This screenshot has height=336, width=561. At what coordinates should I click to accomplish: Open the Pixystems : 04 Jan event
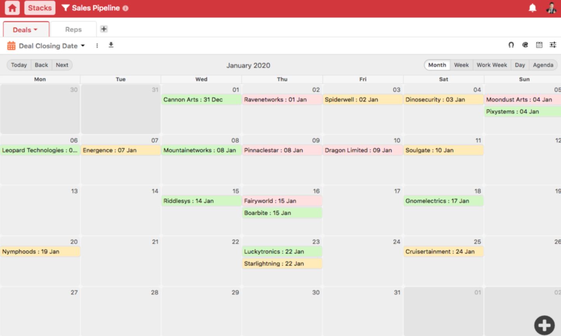(x=523, y=112)
